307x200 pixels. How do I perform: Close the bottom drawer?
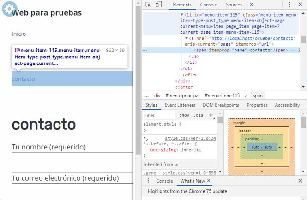point(301,181)
